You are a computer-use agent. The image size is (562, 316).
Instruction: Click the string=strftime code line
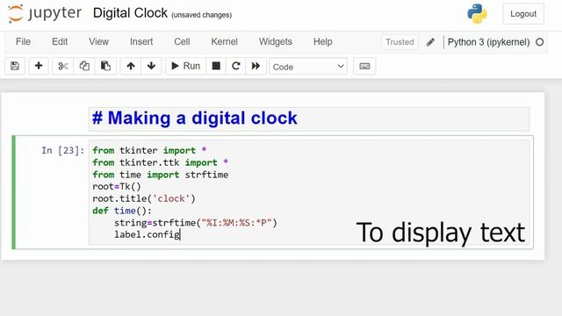(x=196, y=223)
